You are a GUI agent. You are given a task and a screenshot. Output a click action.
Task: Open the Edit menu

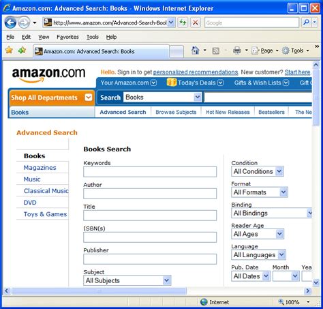(26, 37)
